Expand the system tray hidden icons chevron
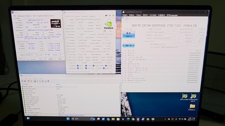225x126 pixels. (x=165, y=119)
